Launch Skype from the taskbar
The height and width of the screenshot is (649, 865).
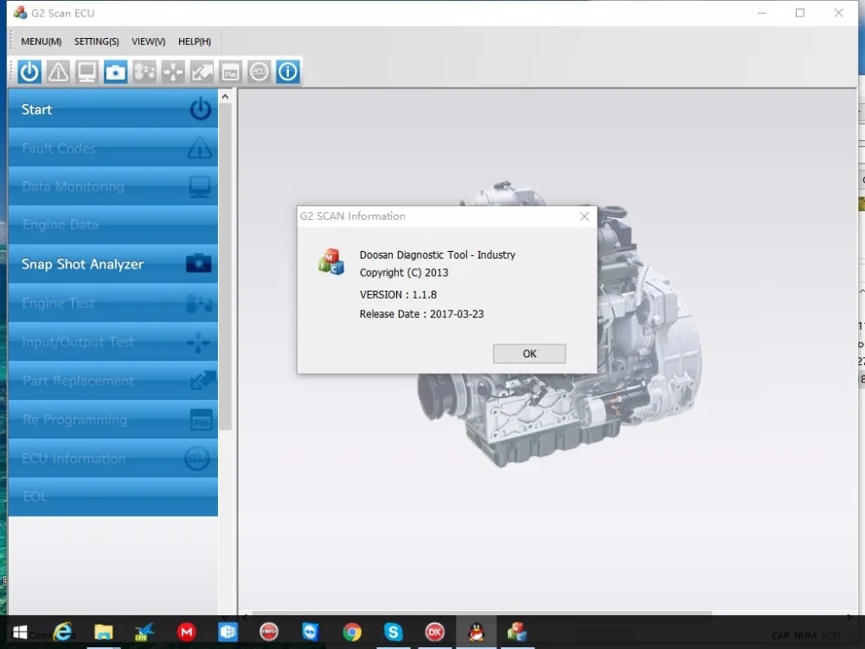click(394, 633)
